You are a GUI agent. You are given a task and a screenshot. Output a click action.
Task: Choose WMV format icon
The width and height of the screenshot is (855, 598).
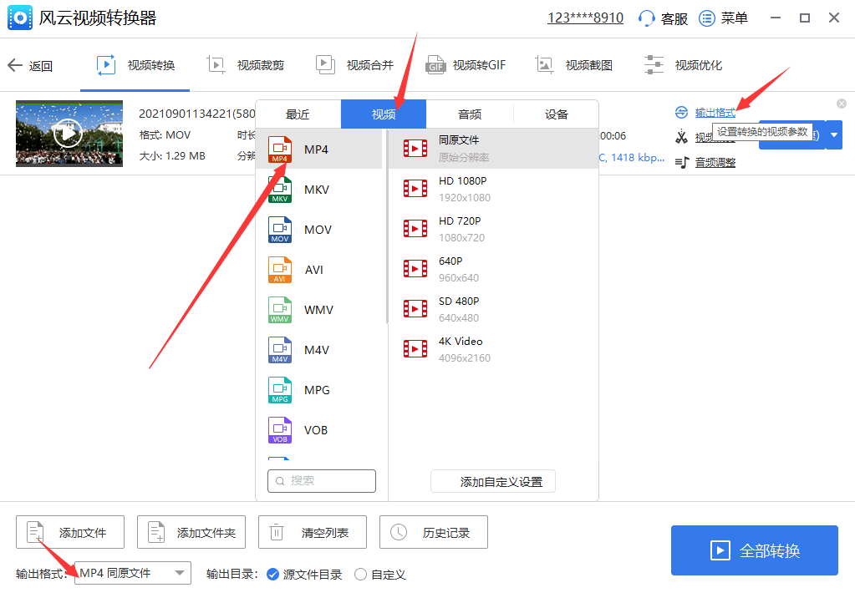click(280, 310)
